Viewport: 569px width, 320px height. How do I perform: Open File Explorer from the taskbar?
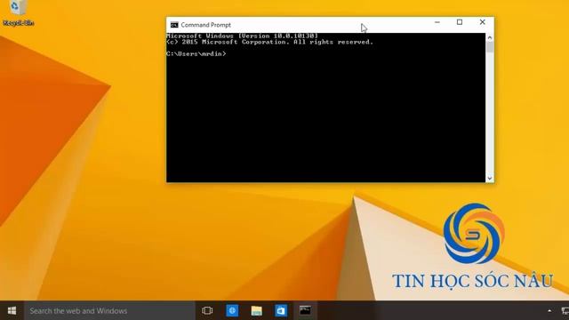[257, 310]
